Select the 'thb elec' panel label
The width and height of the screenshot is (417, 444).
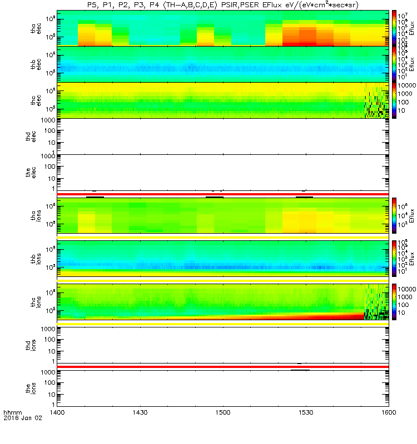[36, 64]
